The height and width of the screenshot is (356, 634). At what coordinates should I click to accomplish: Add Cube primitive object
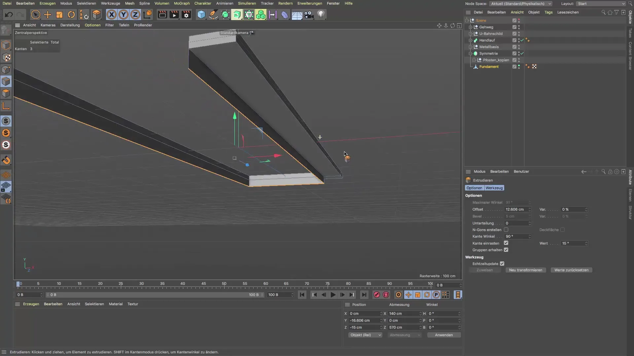pyautogui.click(x=201, y=15)
